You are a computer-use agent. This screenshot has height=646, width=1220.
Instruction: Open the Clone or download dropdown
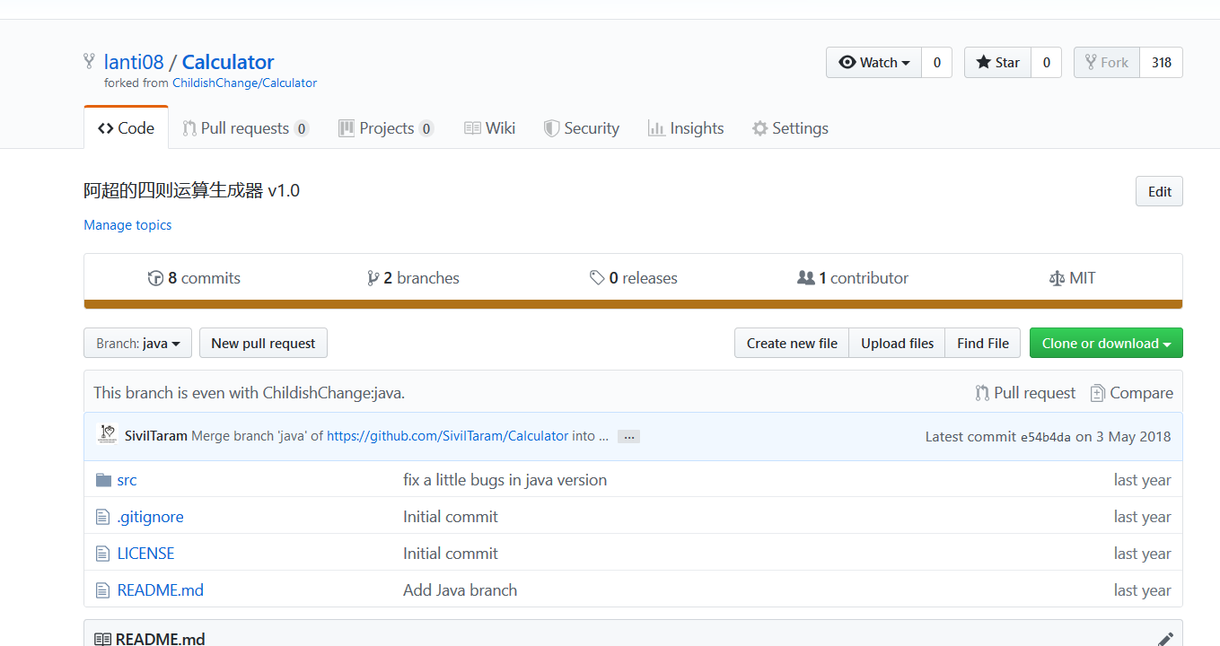click(1106, 344)
